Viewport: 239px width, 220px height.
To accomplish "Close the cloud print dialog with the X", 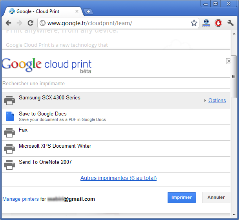I will click(228, 61).
